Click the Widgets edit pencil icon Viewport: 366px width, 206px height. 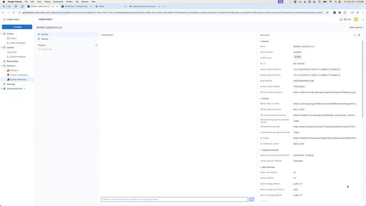(x=96, y=45)
